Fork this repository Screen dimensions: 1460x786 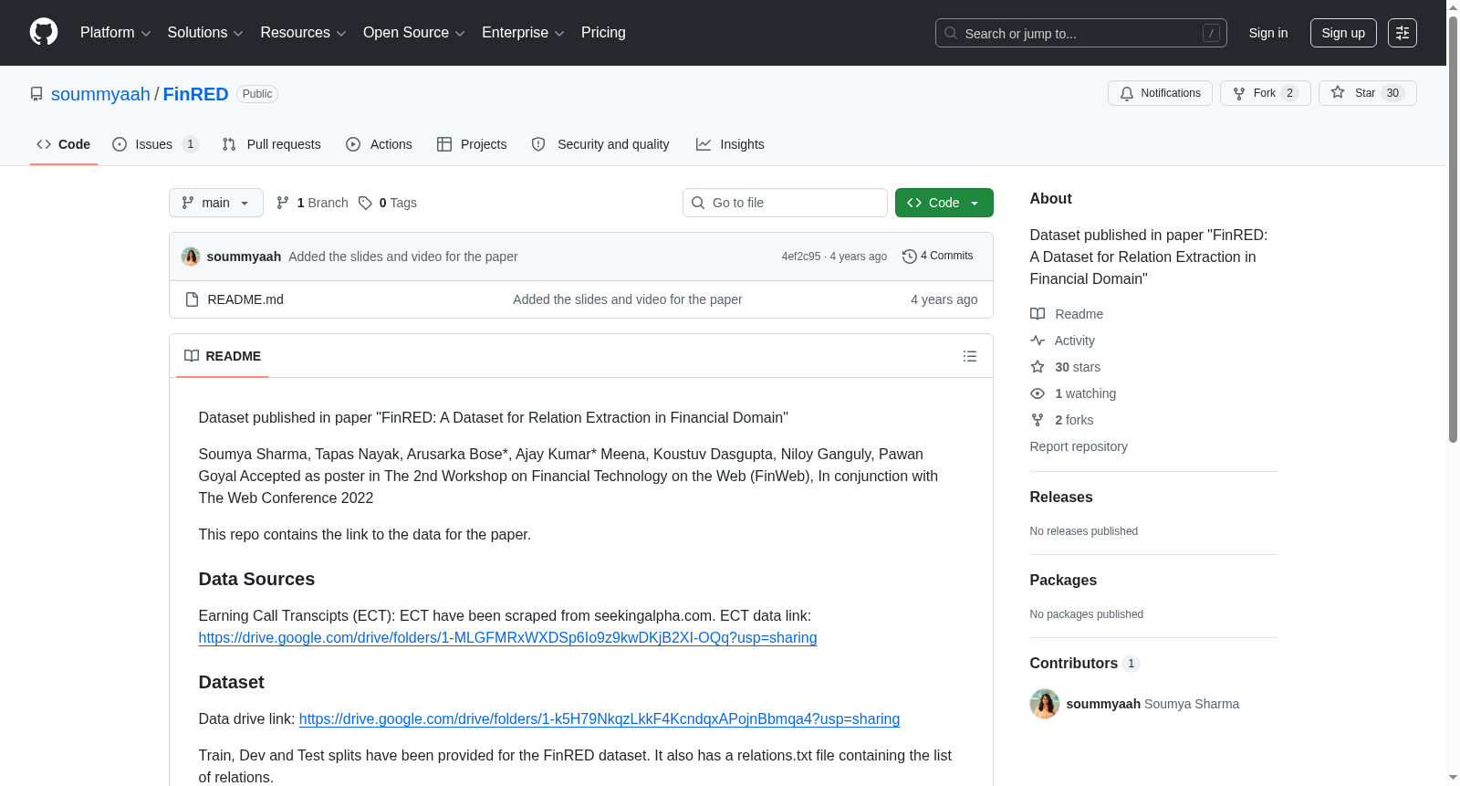coord(1265,93)
